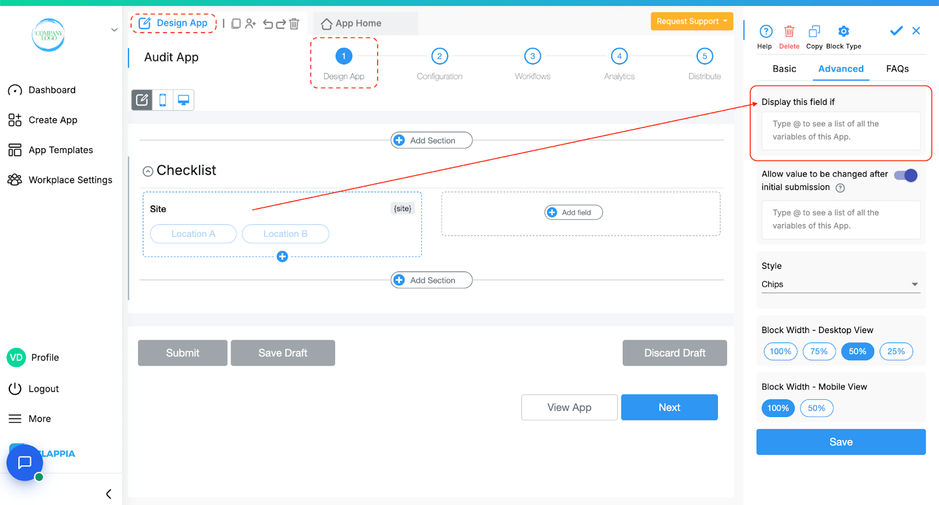Click the Display this field if input
Image resolution: width=939 pixels, height=505 pixels.
coord(840,130)
